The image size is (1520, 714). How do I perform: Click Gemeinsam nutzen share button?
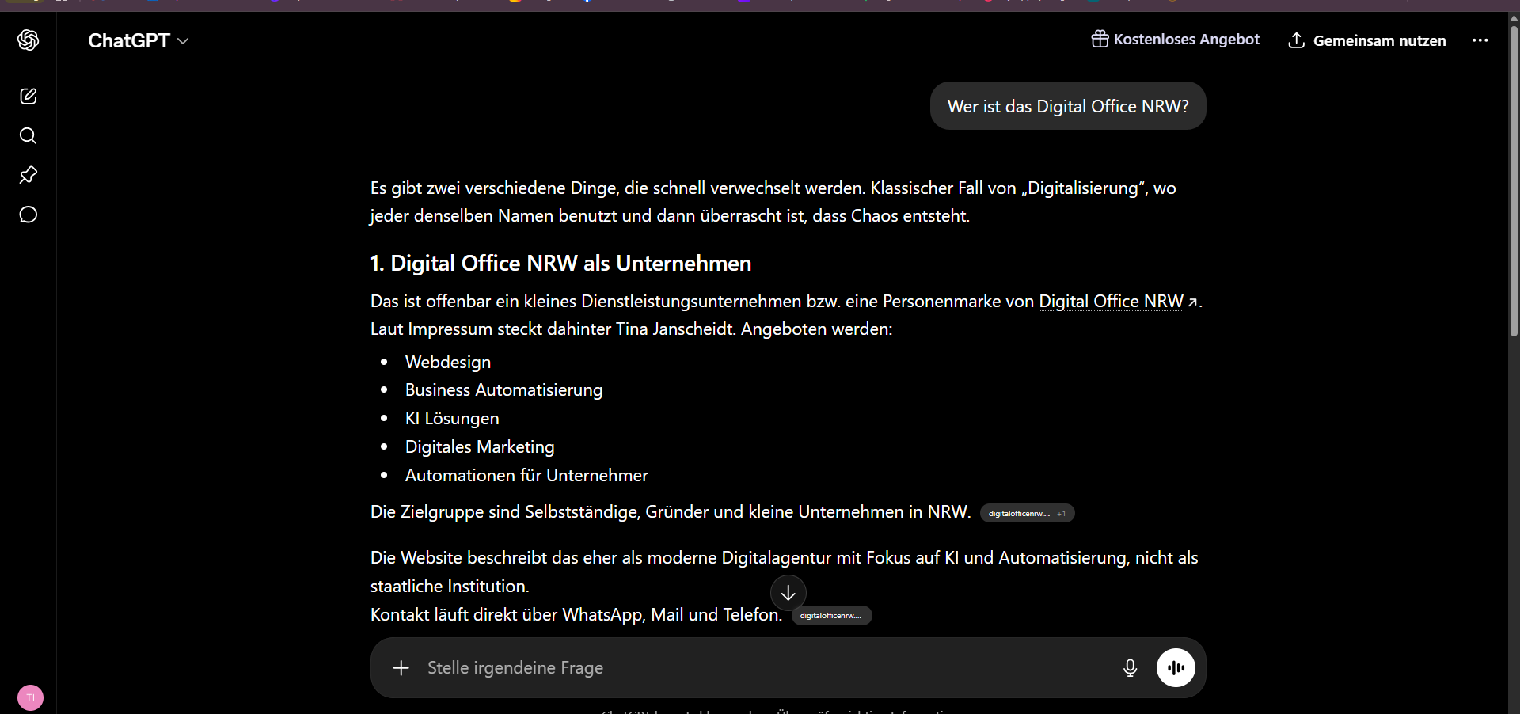point(1367,40)
